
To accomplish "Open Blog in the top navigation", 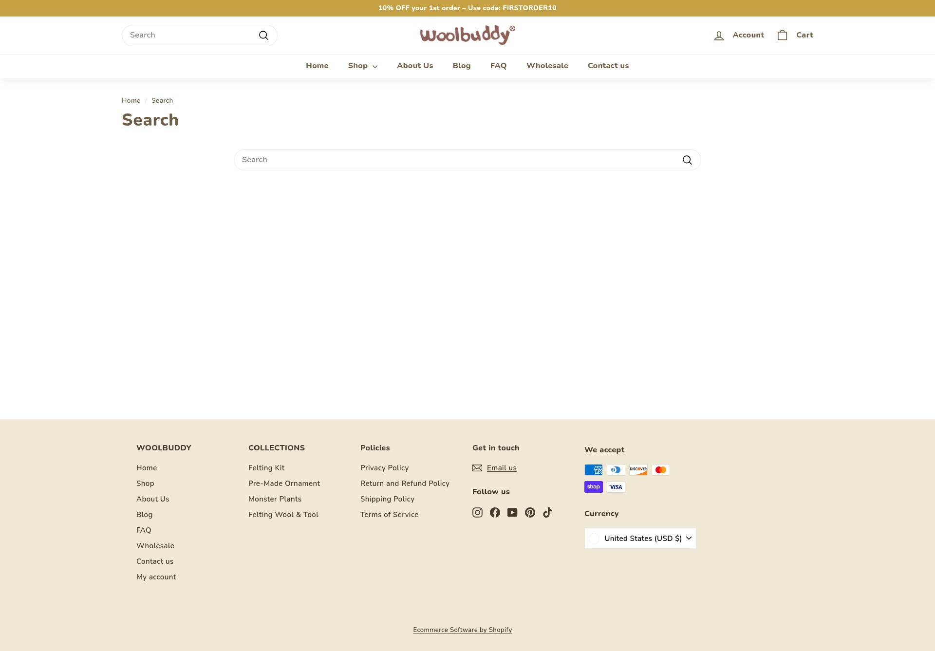I will click(462, 66).
